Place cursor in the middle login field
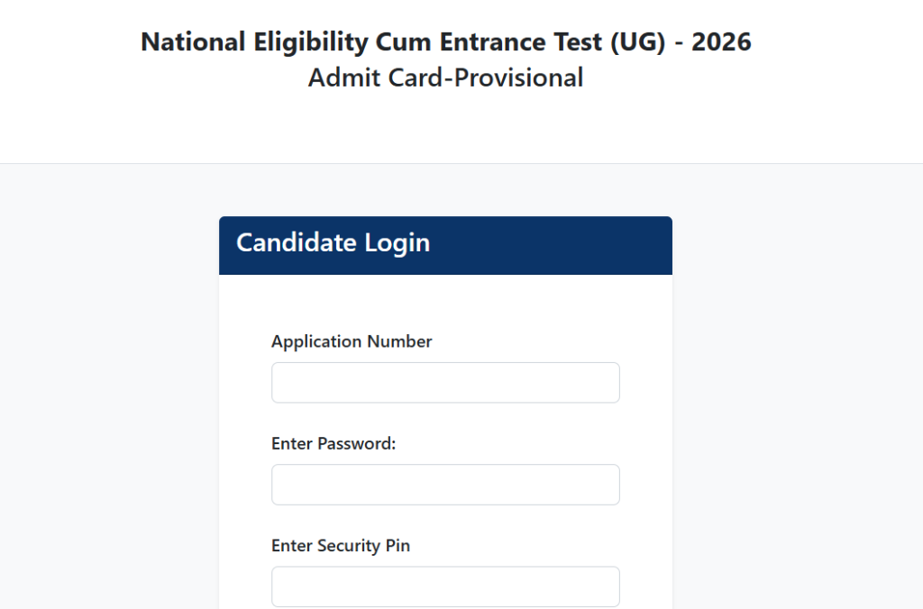Image resolution: width=923 pixels, height=609 pixels. 445,484
